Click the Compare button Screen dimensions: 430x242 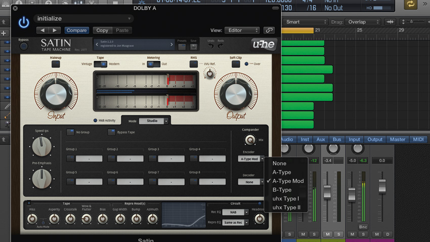coord(77,30)
